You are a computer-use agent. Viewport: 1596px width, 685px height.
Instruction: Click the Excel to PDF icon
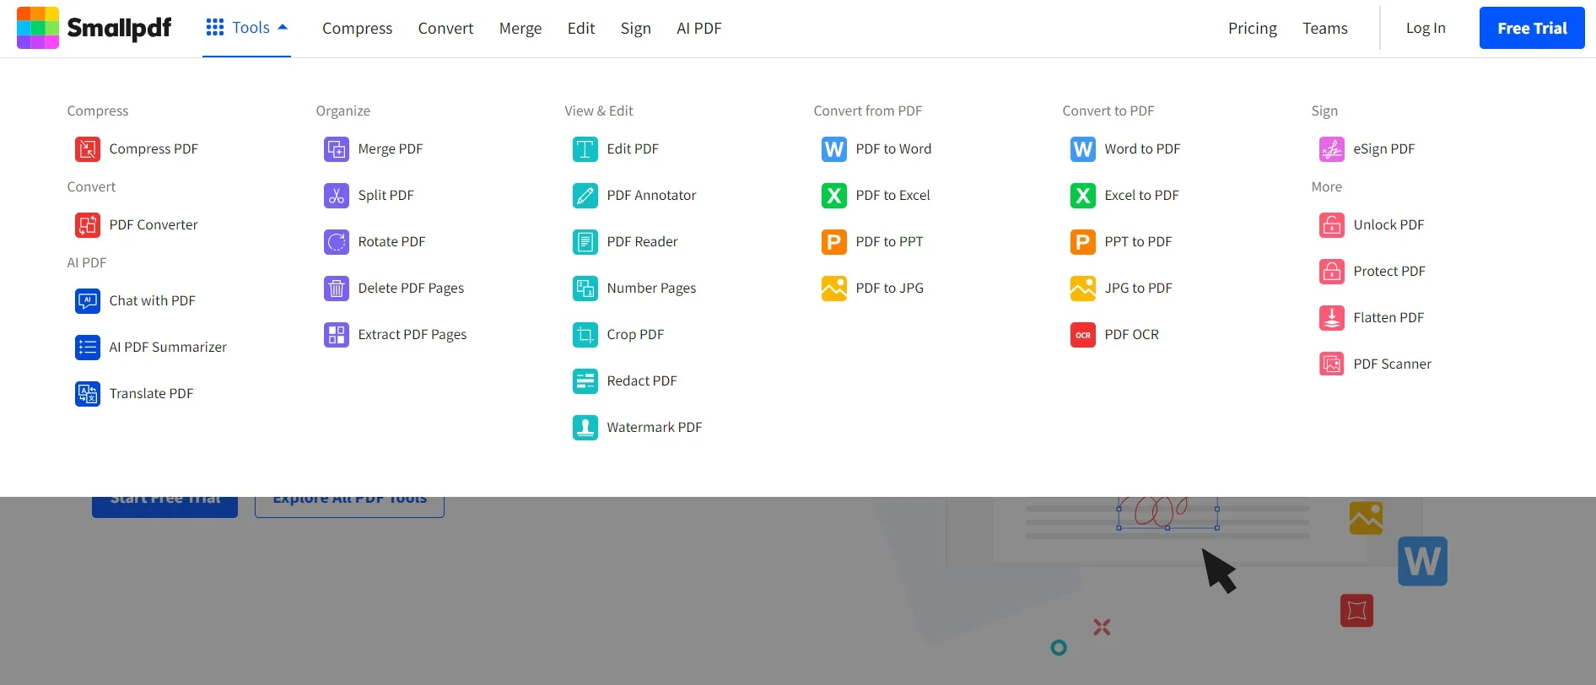coord(1083,196)
